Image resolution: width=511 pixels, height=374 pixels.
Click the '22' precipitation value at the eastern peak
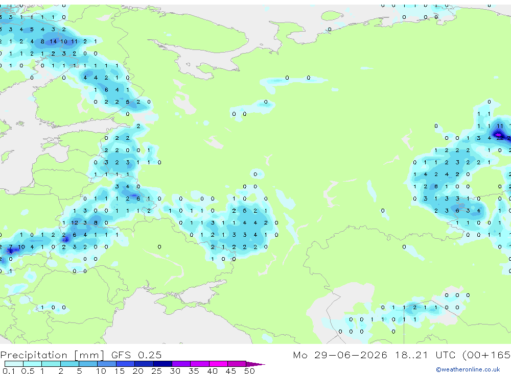(x=500, y=138)
